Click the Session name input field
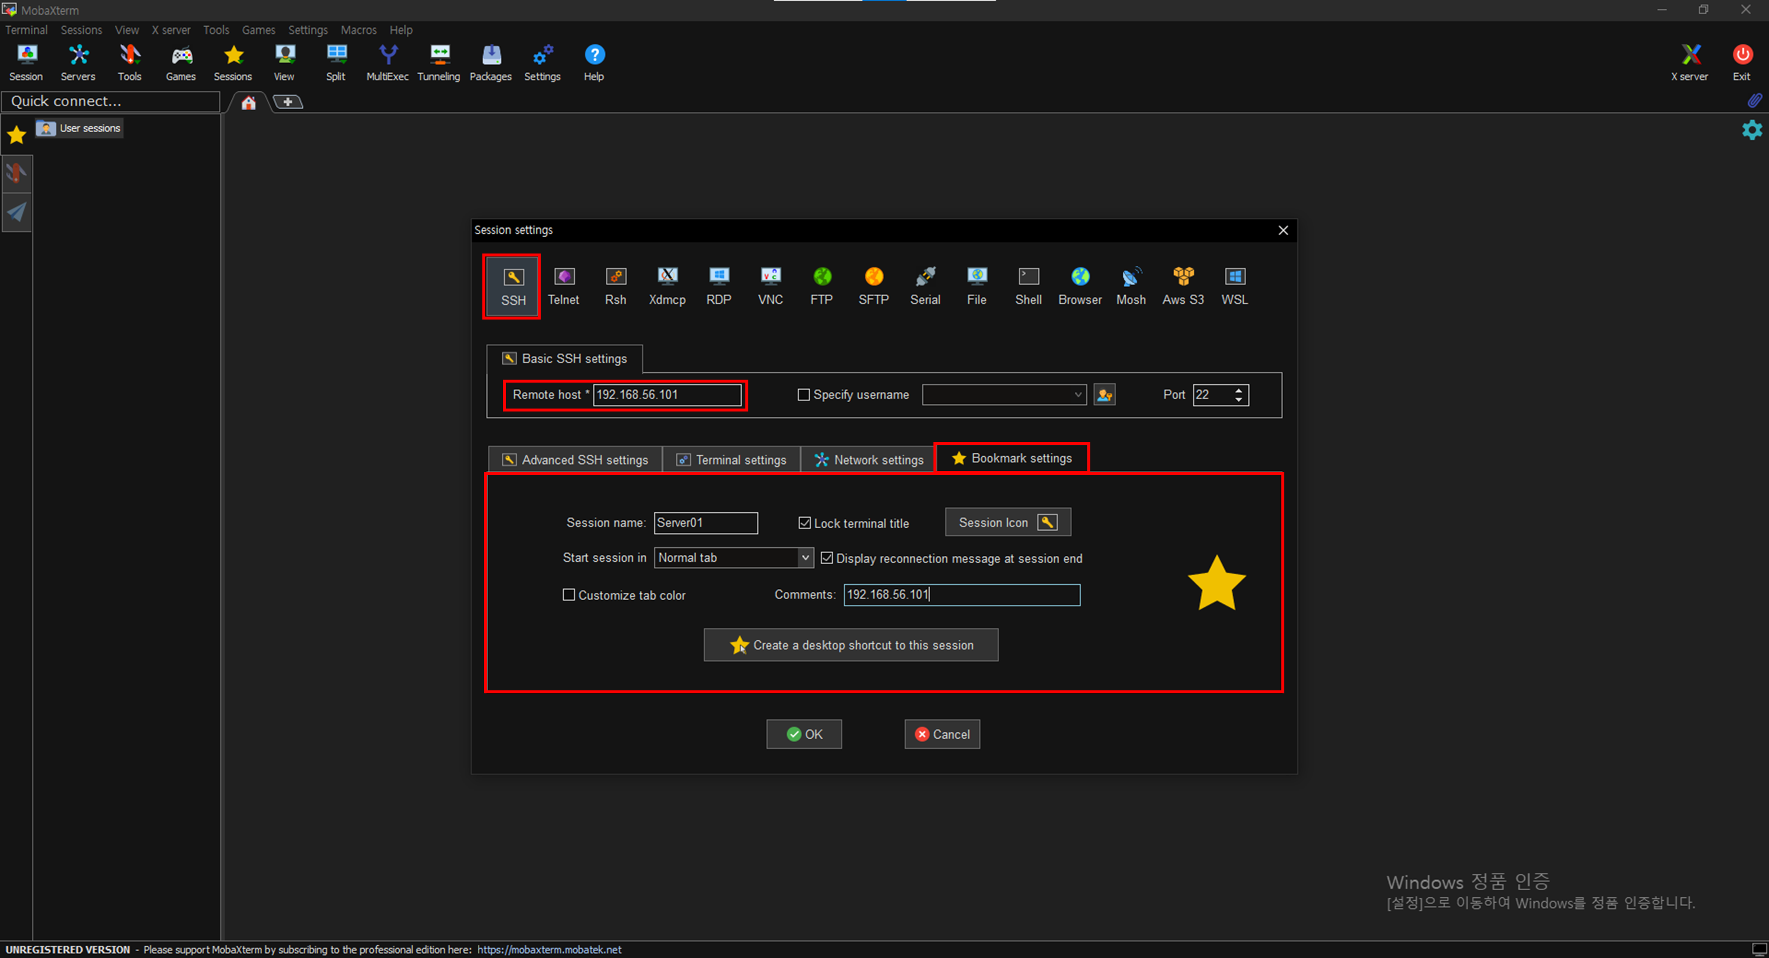 click(705, 522)
